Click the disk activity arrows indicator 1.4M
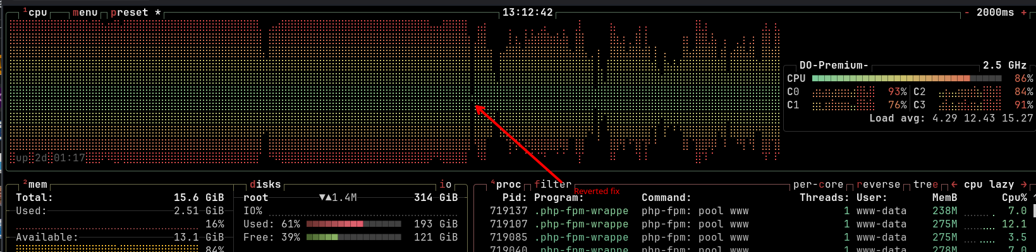Image resolution: width=1036 pixels, height=252 pixels. [x=338, y=198]
